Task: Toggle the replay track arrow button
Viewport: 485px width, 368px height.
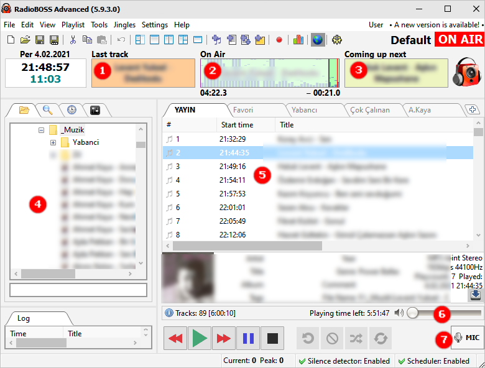Action: [x=308, y=338]
